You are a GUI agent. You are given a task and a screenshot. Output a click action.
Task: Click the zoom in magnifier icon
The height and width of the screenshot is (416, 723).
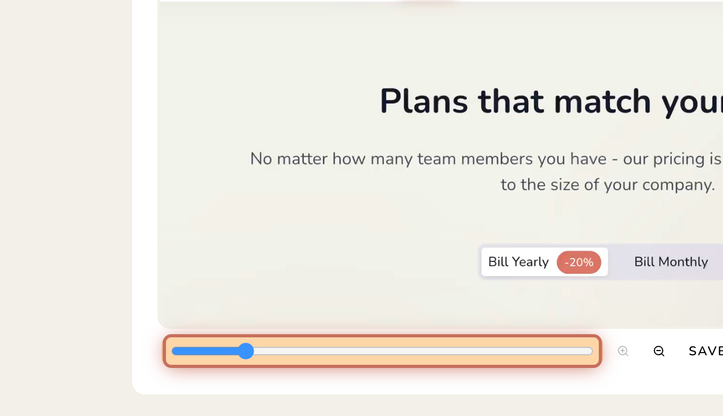pyautogui.click(x=623, y=351)
